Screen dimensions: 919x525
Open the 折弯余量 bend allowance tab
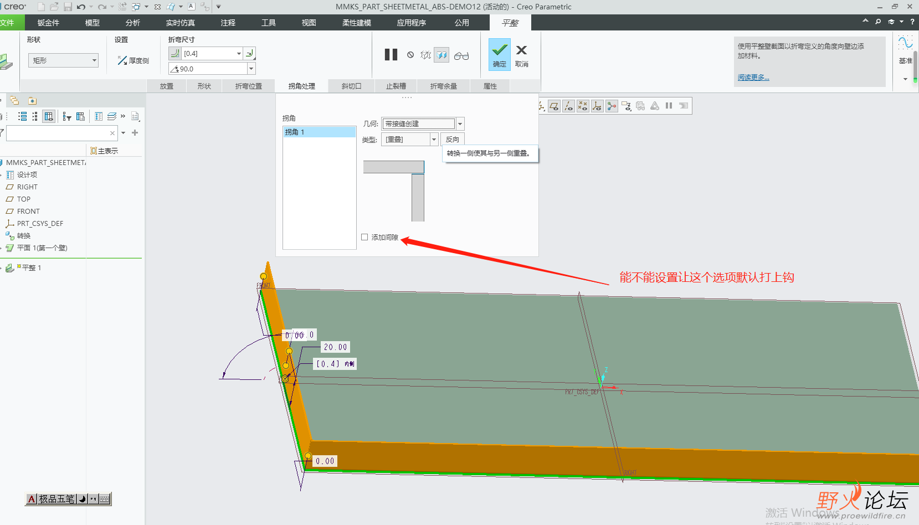[444, 86]
